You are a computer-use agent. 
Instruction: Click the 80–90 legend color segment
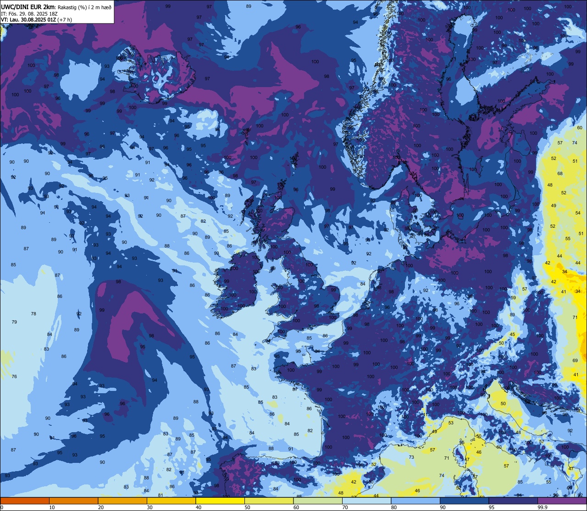coord(415,500)
